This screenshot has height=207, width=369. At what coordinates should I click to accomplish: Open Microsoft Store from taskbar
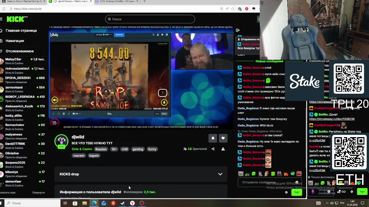(75, 203)
